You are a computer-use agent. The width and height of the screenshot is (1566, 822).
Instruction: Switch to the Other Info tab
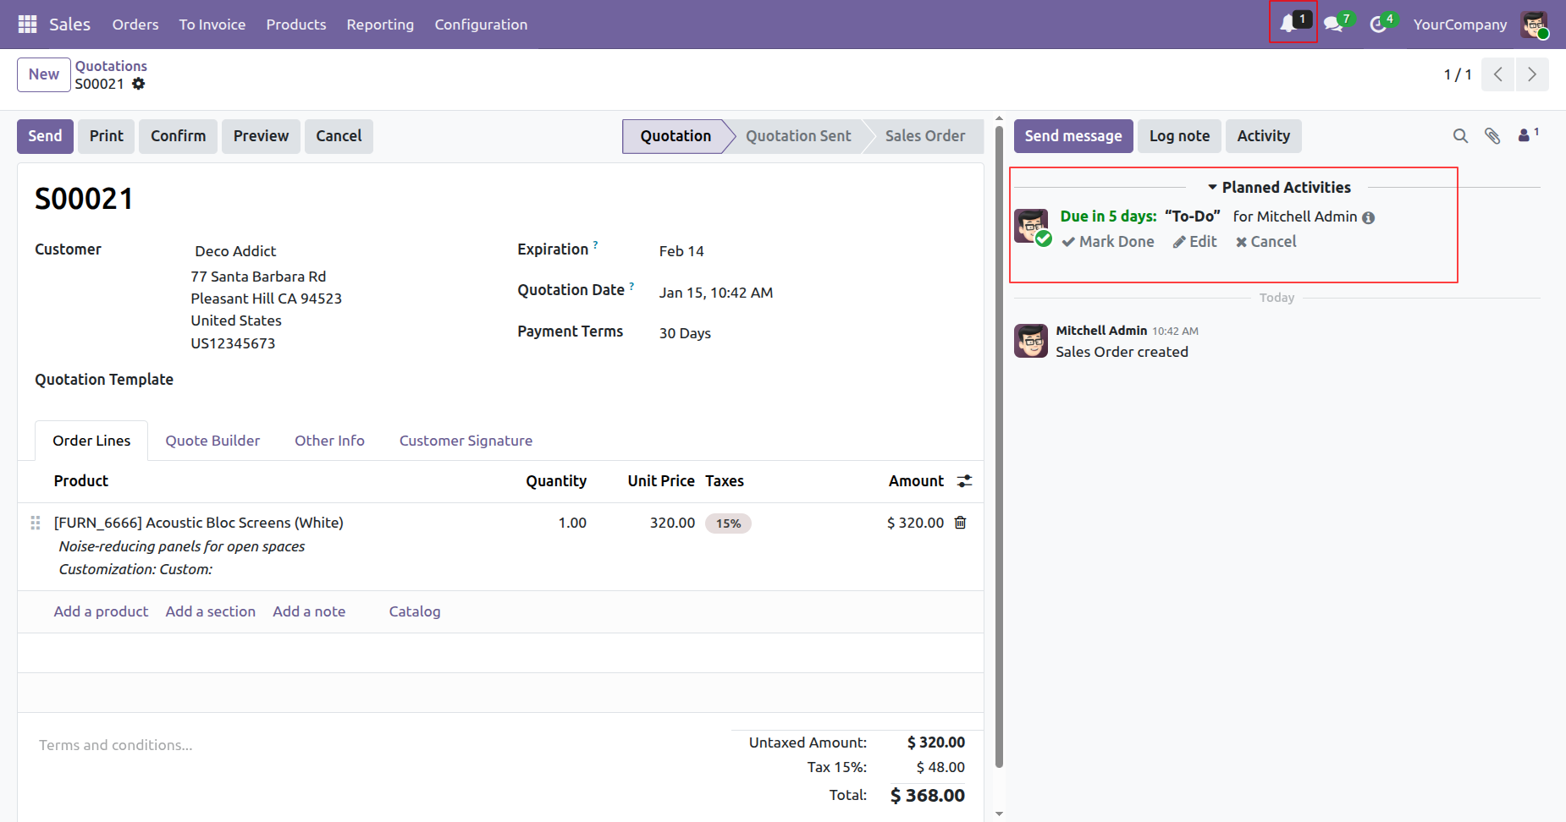click(329, 441)
